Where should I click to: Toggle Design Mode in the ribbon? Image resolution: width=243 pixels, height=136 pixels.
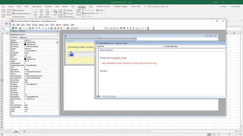(60, 14)
